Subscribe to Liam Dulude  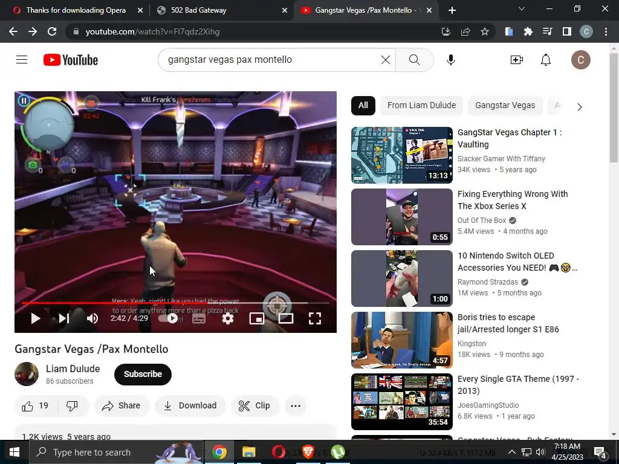click(143, 374)
